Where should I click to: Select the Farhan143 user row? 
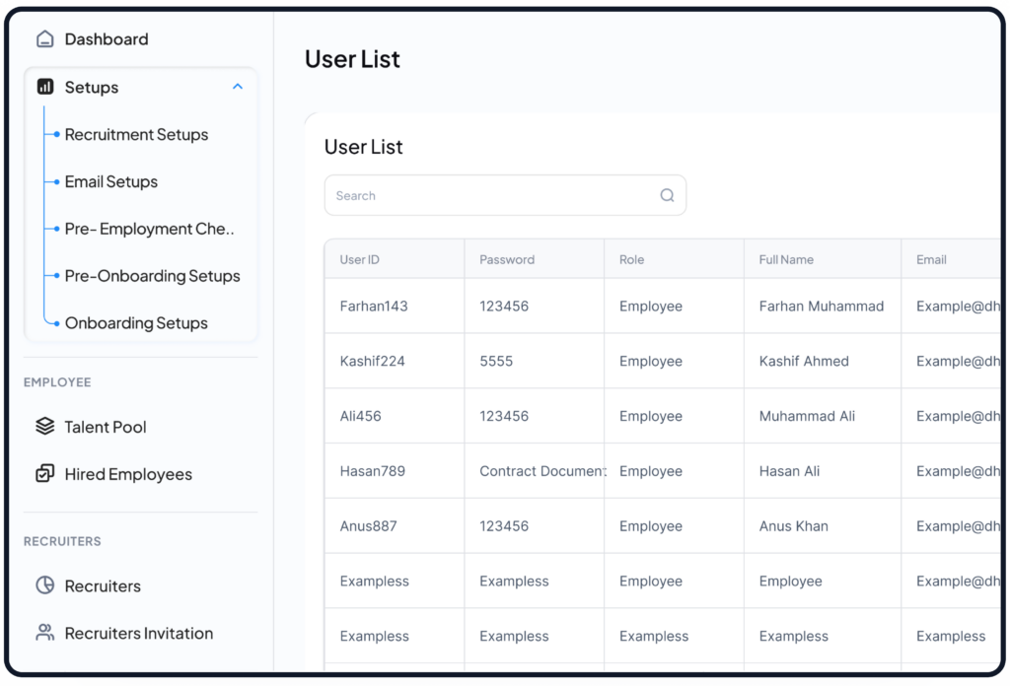tap(374, 307)
